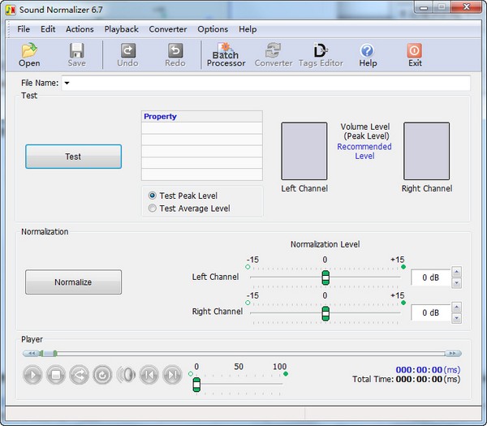Click the Exit toolbar icon
The image size is (487, 426).
(415, 54)
